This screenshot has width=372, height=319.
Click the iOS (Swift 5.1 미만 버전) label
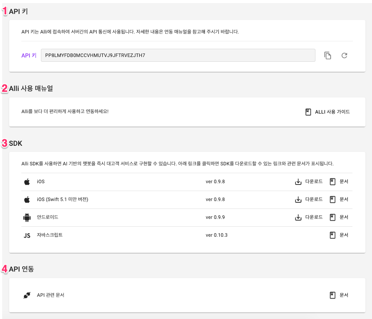[x=62, y=199]
